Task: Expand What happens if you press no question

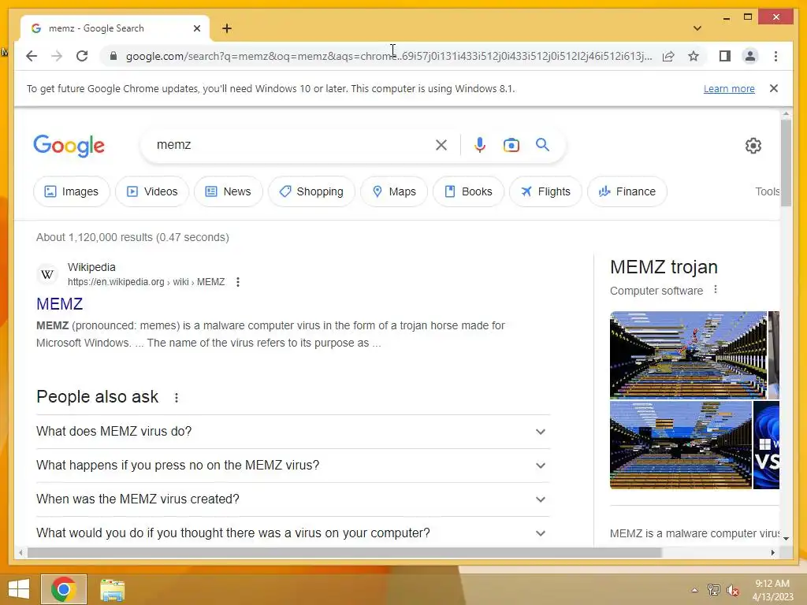Action: tap(293, 465)
